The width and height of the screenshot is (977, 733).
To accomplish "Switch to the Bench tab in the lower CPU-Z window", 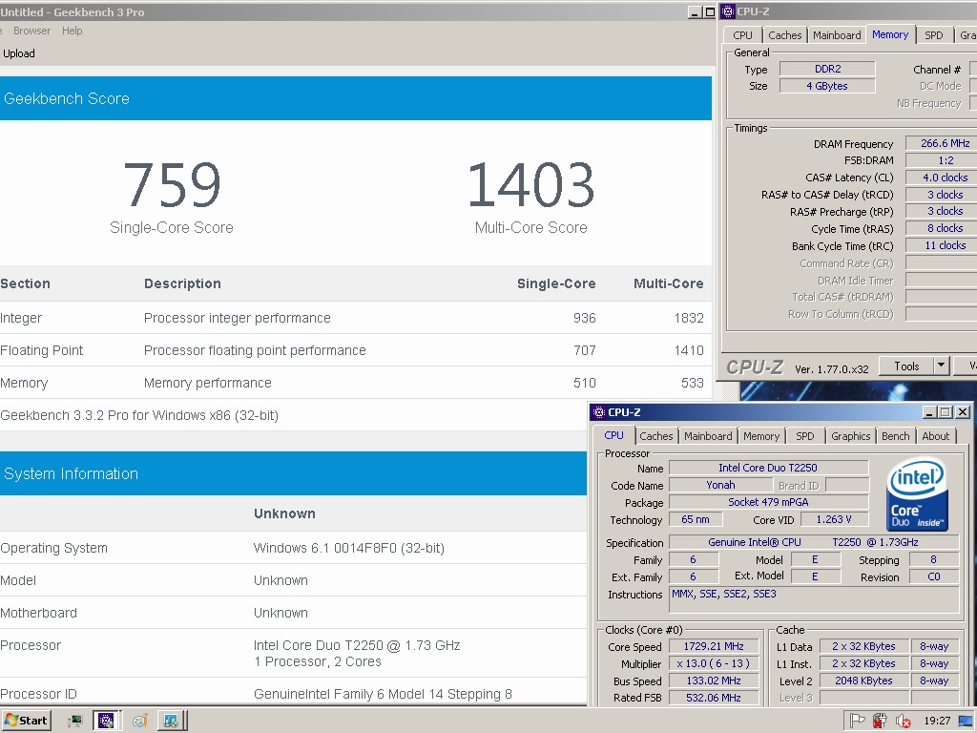I will 895,436.
